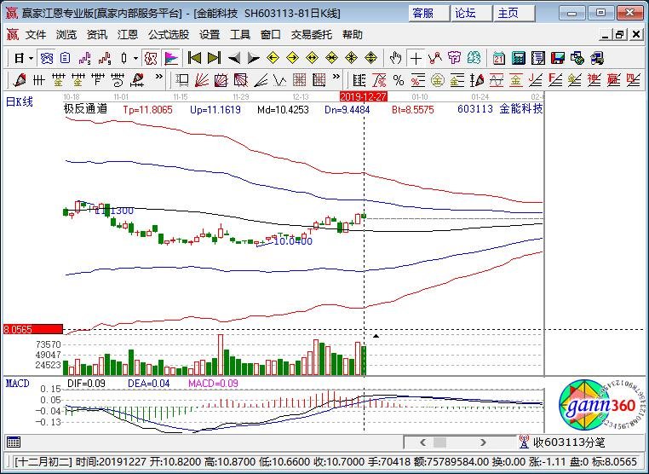Click the yellow diamond vertical double-arrow icon

coord(370,58)
